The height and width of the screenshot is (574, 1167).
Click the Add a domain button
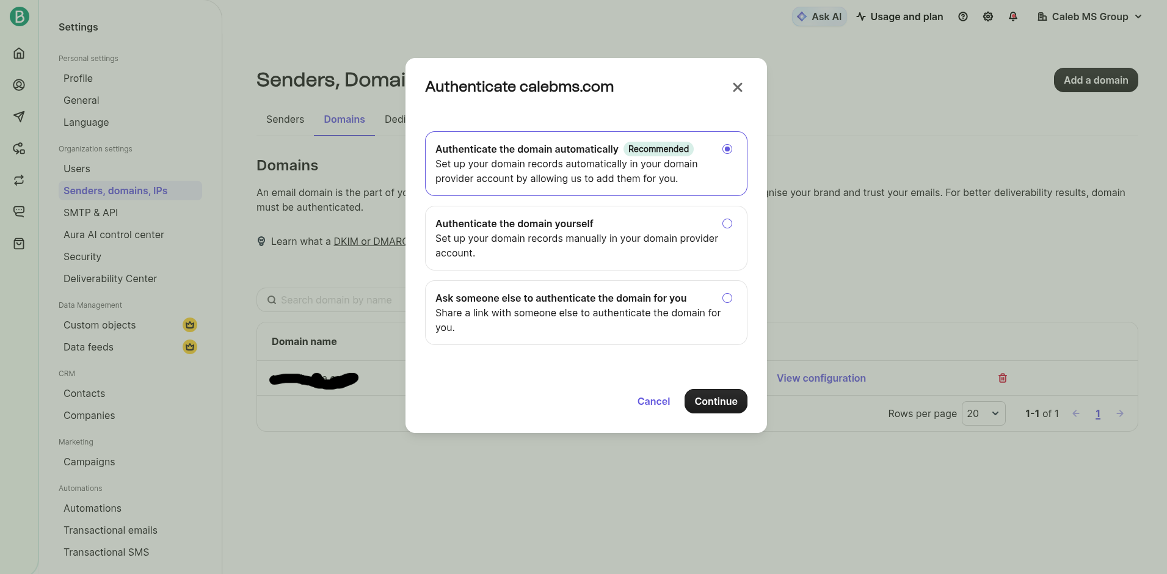[1096, 80]
